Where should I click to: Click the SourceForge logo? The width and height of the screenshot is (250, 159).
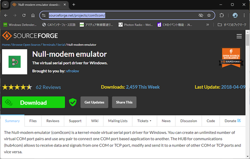click(x=30, y=36)
